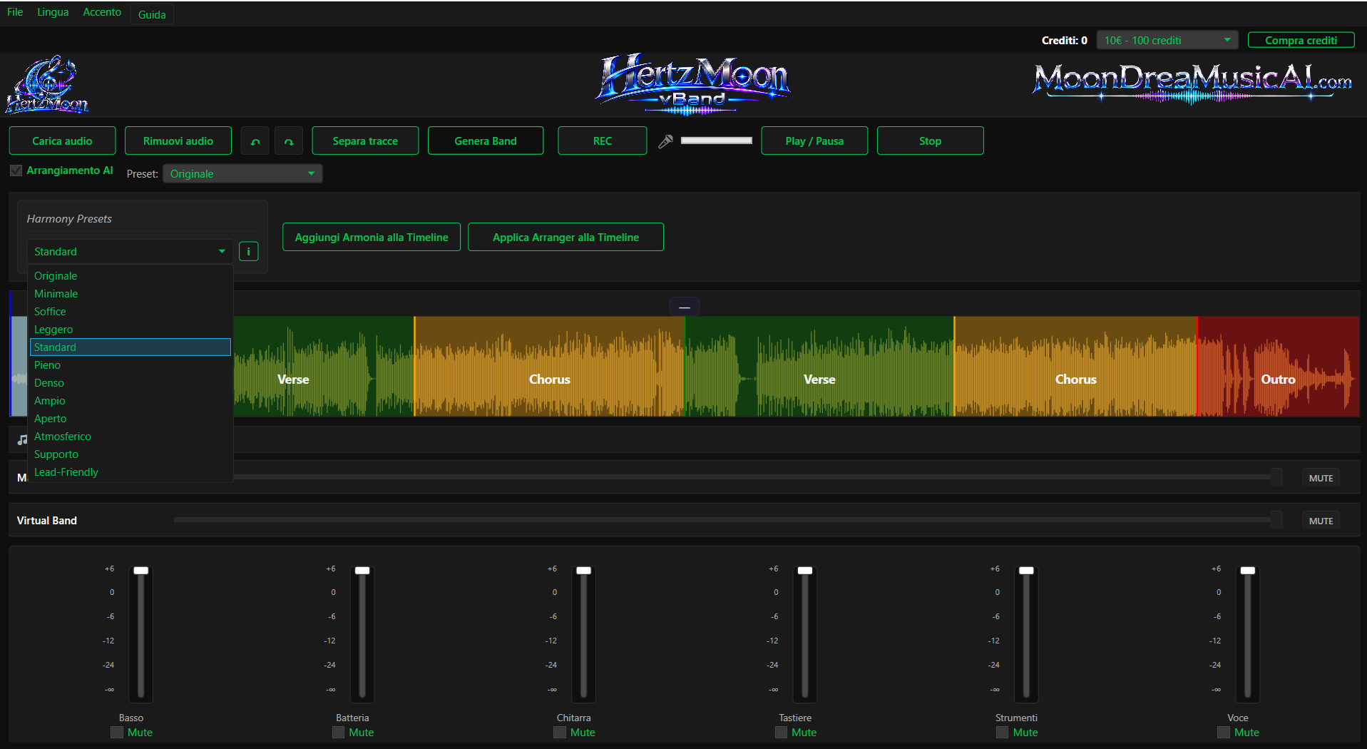Click the HertzMoon logo at top left
Image resolution: width=1367 pixels, height=749 pixels.
(x=47, y=85)
